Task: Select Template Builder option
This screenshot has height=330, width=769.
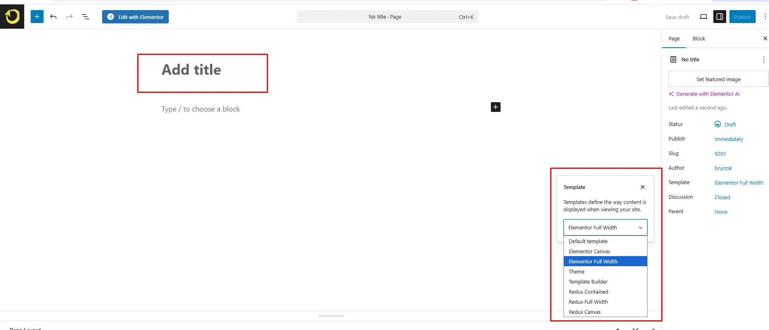Action: pos(606,282)
